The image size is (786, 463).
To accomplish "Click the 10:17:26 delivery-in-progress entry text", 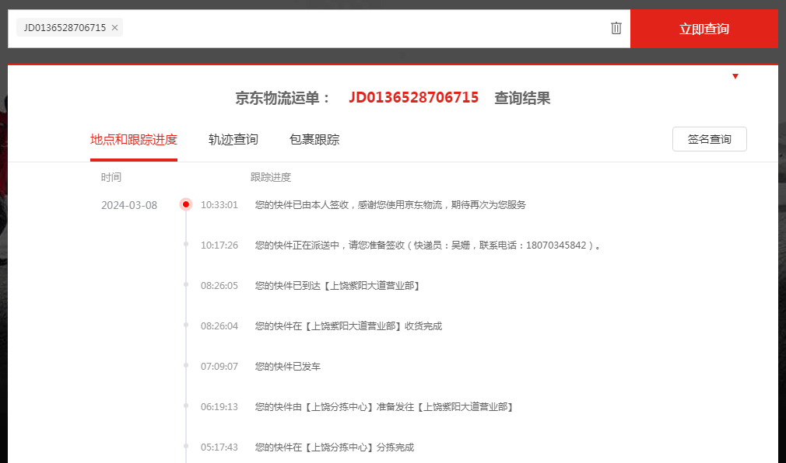I will [x=427, y=245].
